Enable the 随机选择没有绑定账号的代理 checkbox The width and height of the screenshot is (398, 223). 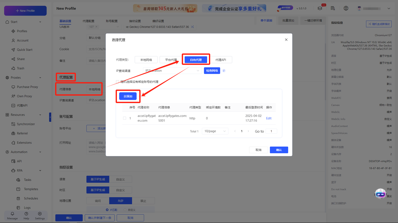(117, 81)
